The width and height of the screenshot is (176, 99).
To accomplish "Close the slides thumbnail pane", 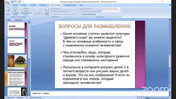I will (29, 20).
